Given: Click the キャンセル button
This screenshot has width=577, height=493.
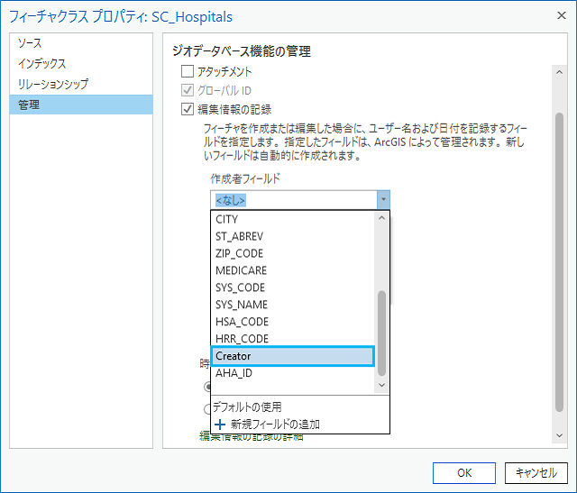Looking at the screenshot, I should pyautogui.click(x=536, y=472).
